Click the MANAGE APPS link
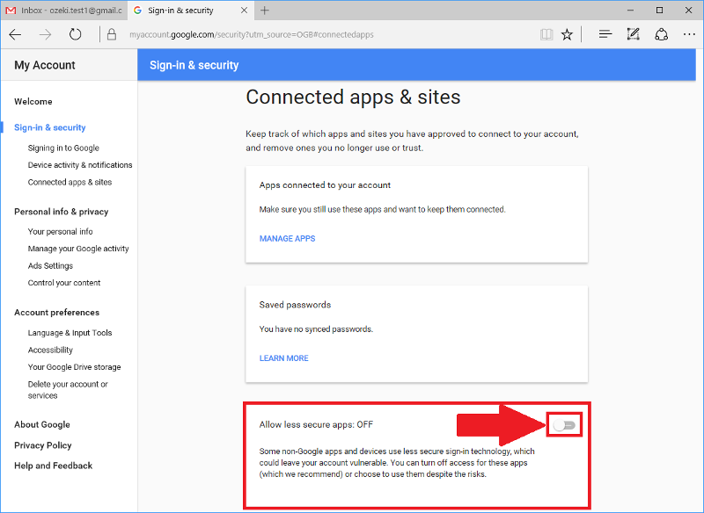 (x=287, y=239)
